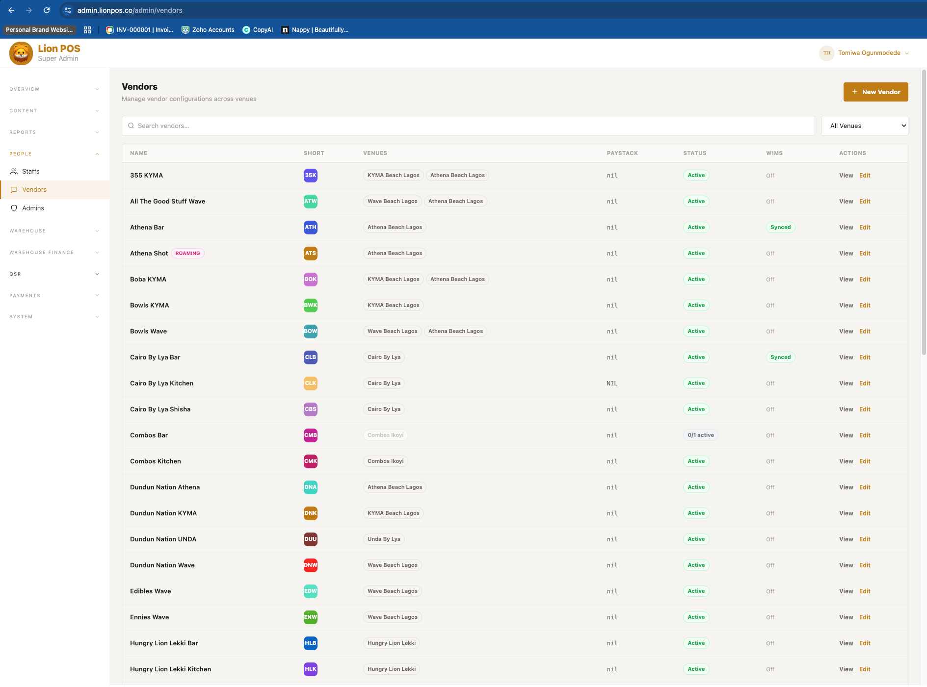Expand the Payments sidebar section
This screenshot has height=687, width=927.
(x=54, y=296)
